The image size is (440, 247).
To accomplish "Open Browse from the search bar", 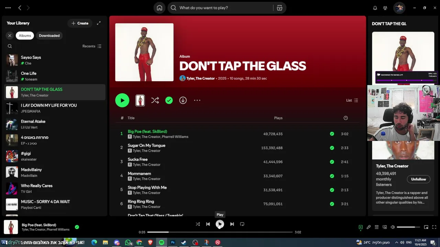I will [279, 8].
